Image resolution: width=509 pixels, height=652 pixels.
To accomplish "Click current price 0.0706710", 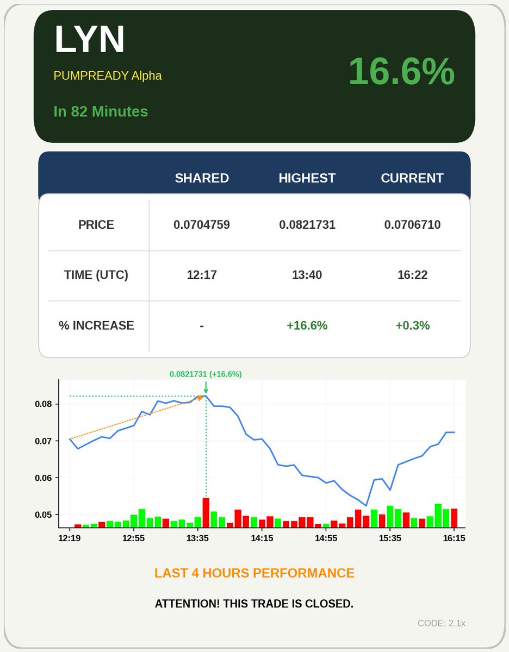I will (412, 224).
